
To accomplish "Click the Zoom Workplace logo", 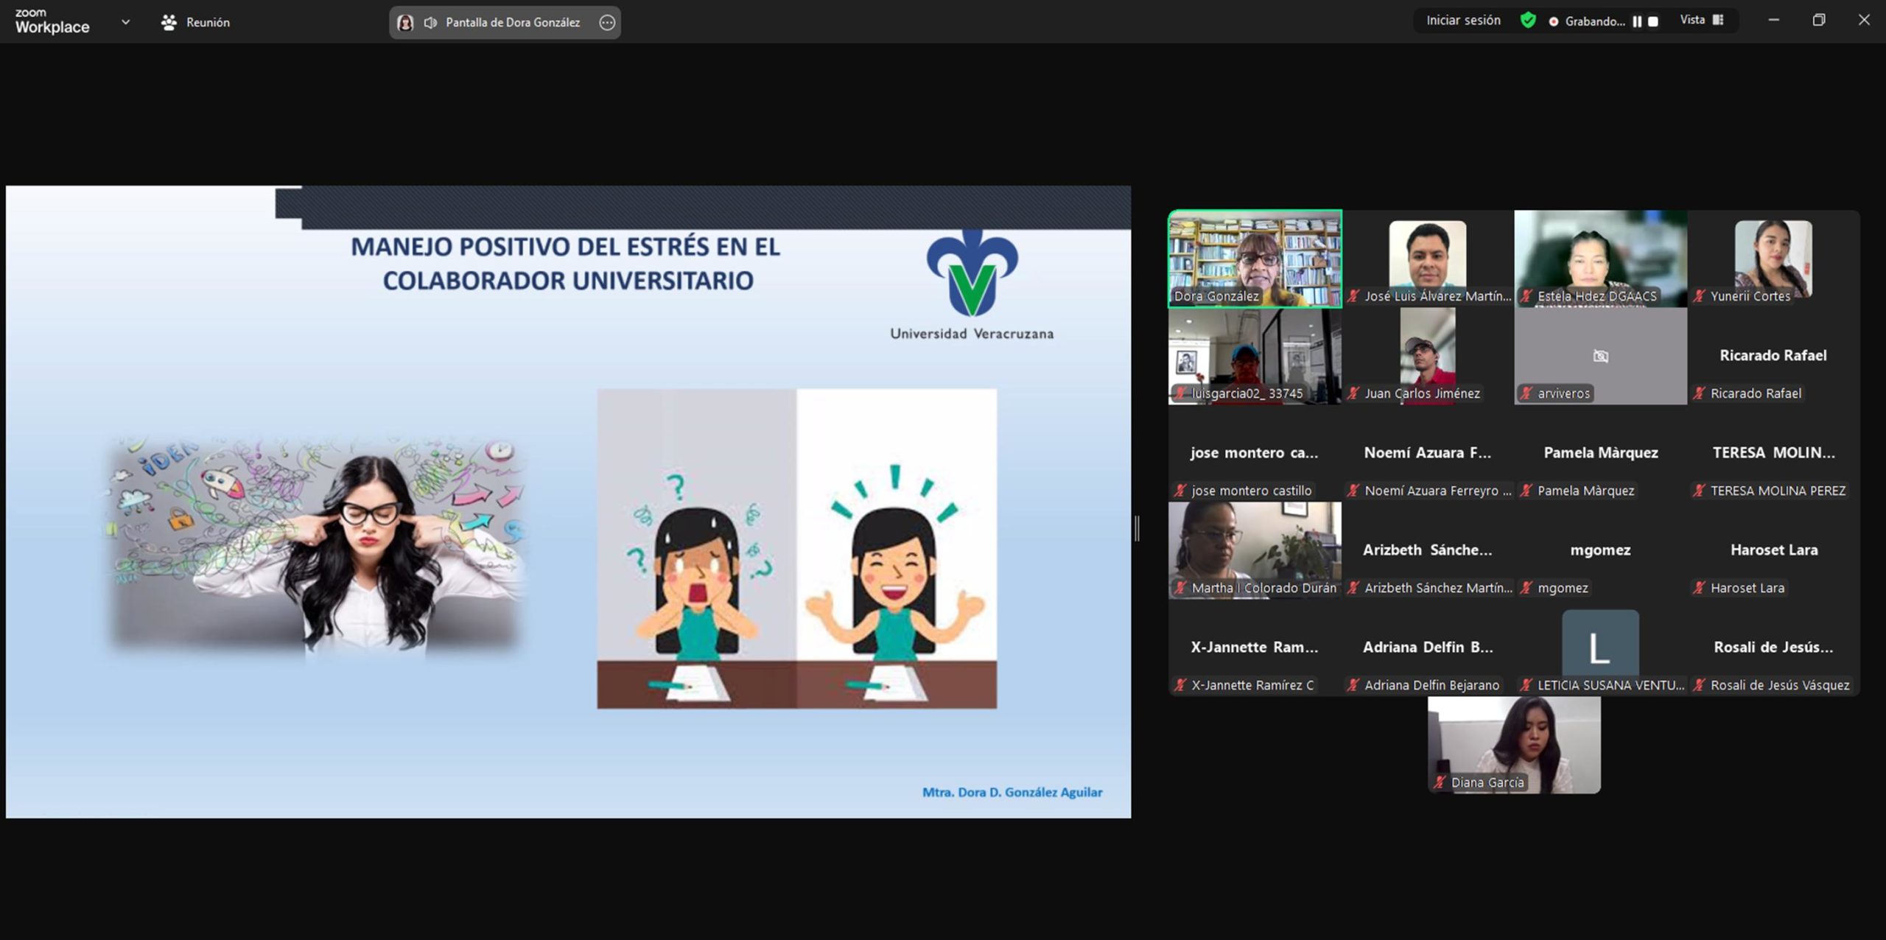I will pyautogui.click(x=52, y=22).
